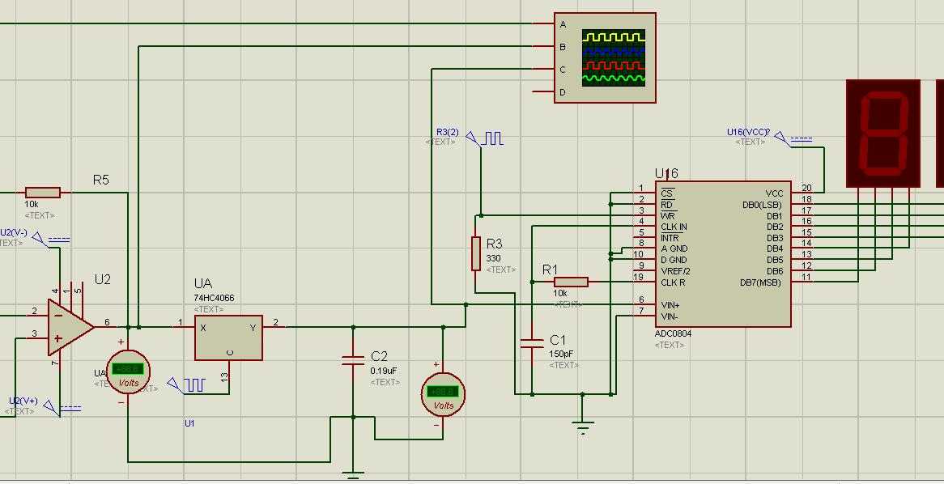The height and width of the screenshot is (484, 944).
Task: Select the R3(2) pulse generator symbol
Action: tap(485, 139)
